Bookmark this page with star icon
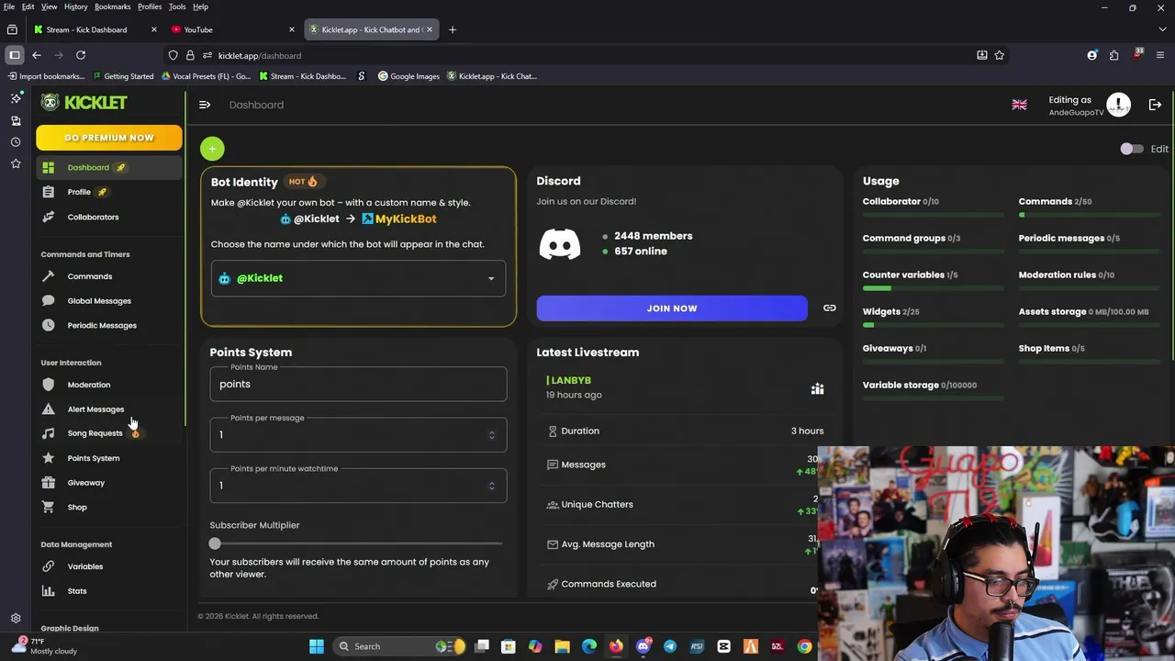The image size is (1175, 661). [1000, 55]
